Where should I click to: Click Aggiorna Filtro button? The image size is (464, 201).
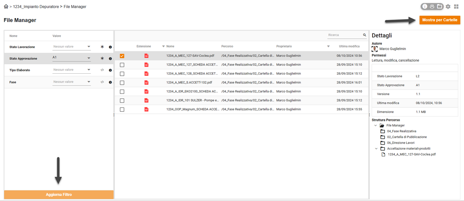pyautogui.click(x=59, y=195)
